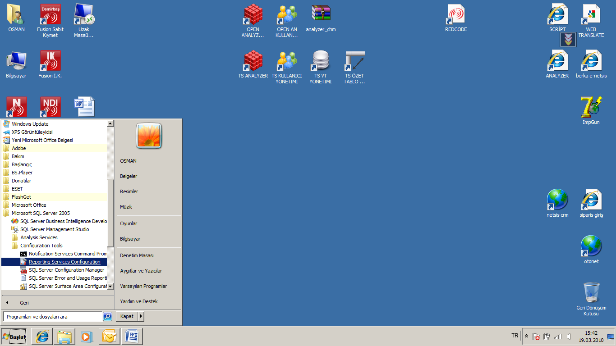
Task: Open the Word document icon on desktop
Action: click(x=84, y=107)
